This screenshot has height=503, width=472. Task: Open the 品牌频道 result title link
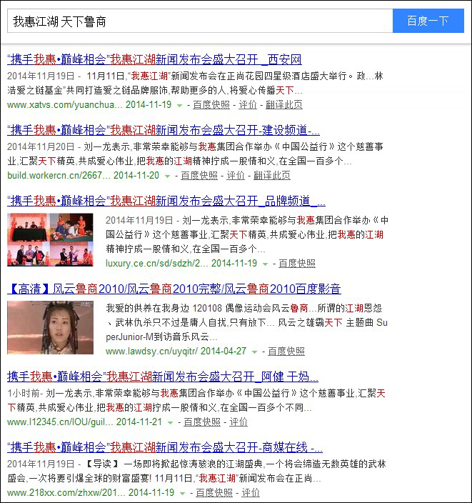tap(166, 201)
